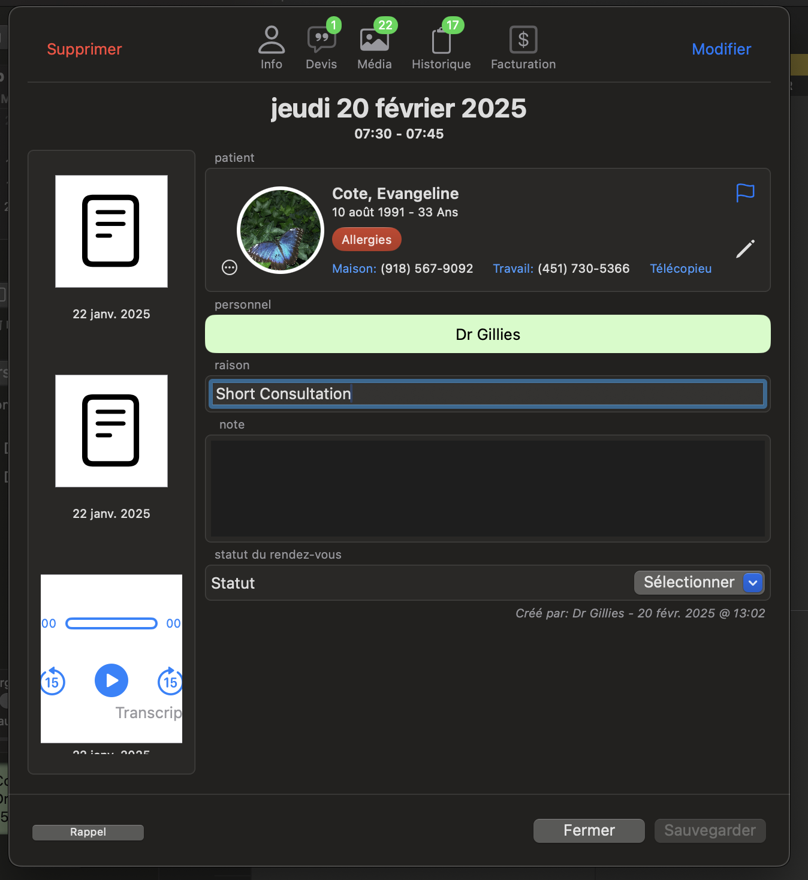Play the audio recording
The height and width of the screenshot is (880, 808).
tap(111, 680)
